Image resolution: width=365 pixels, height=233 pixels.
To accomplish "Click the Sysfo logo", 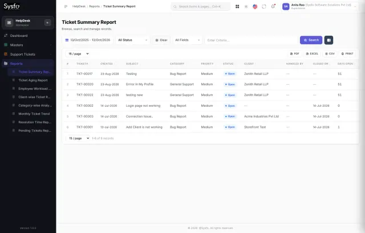I will pos(11,6).
